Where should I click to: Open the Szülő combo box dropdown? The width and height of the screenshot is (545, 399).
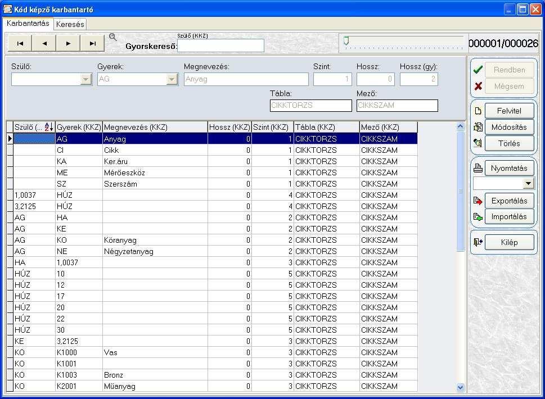[x=85, y=79]
